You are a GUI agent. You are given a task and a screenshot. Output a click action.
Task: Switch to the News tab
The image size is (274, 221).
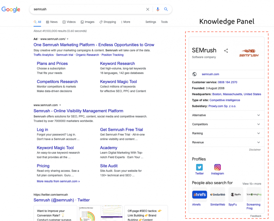click(x=52, y=22)
